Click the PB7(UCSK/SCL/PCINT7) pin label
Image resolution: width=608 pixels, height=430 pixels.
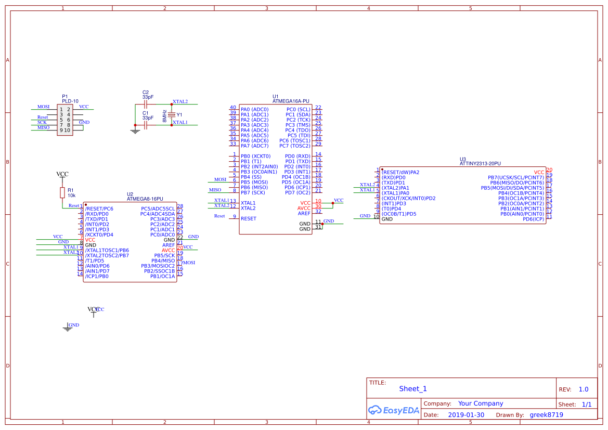point(516,178)
